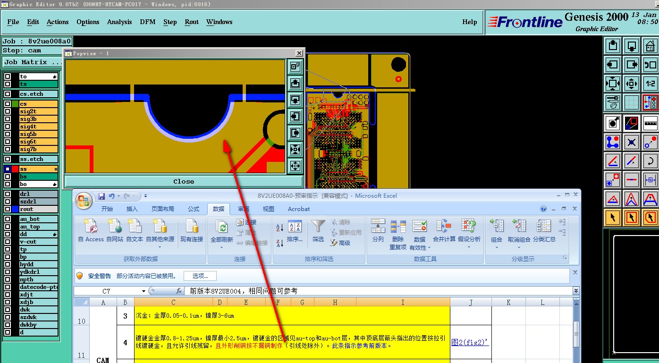Open the DFM menu
The image size is (659, 363).
pyautogui.click(x=148, y=22)
